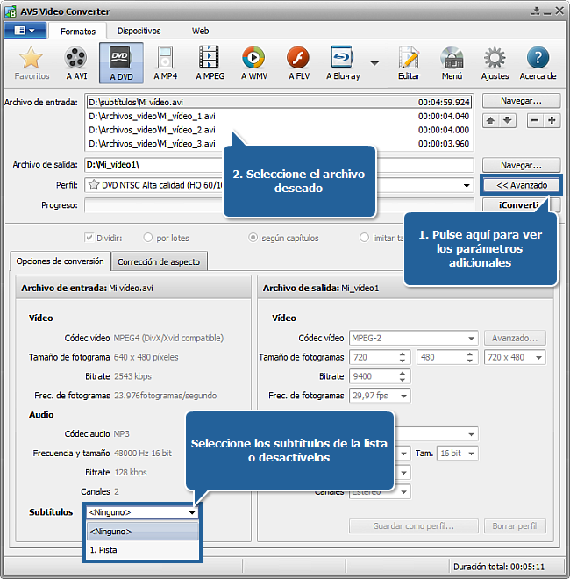This screenshot has width=570, height=579.
Task: Select the A FLV Flash icon
Action: 298,61
